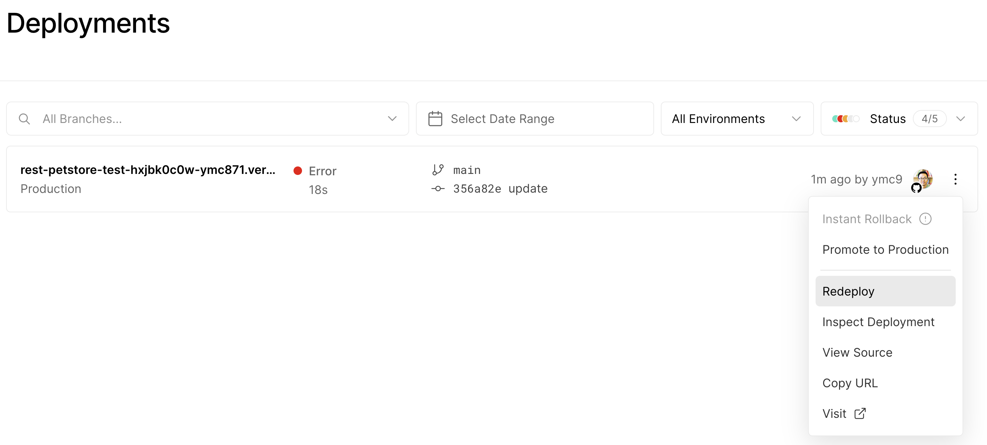Screen dimensions: 987x445
Task: Click the info icon beside Instant Rollback
Action: click(x=925, y=219)
